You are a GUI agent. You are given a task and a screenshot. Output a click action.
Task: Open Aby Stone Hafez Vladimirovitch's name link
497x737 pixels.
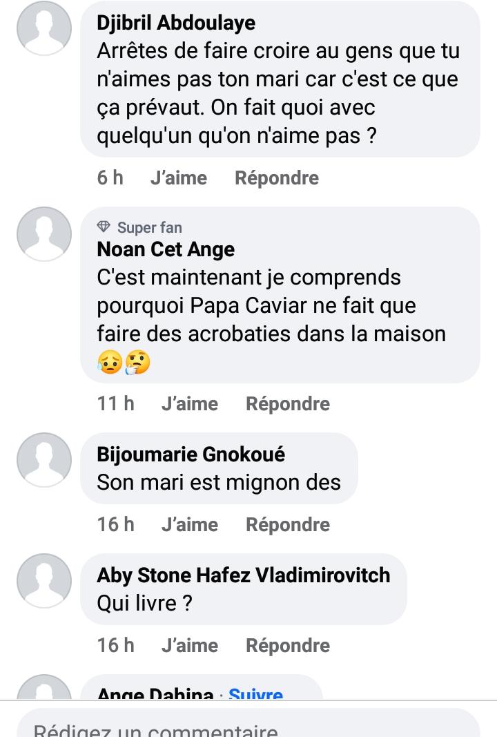click(243, 575)
